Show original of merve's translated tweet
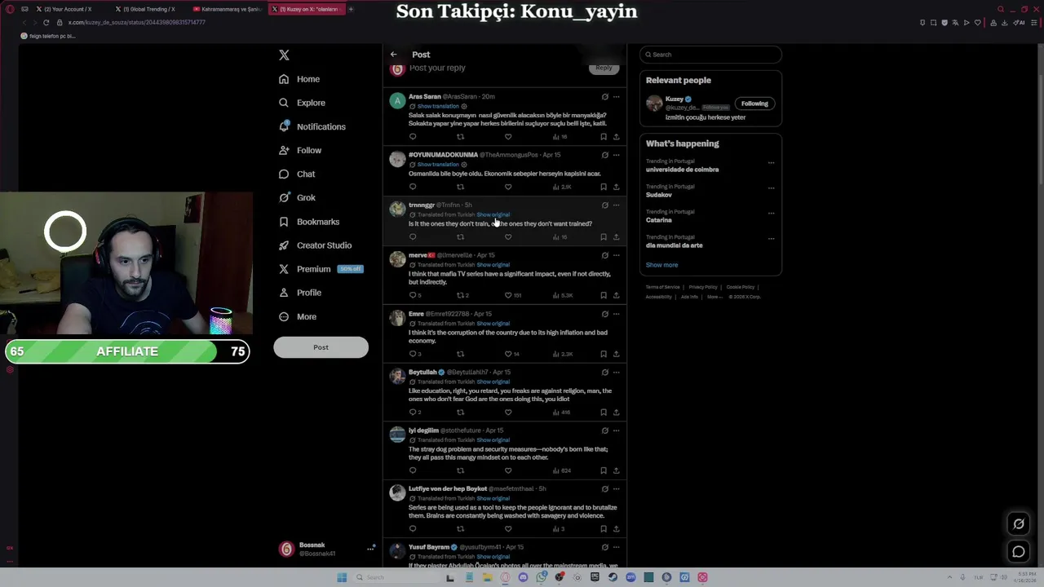The width and height of the screenshot is (1044, 587). pyautogui.click(x=493, y=265)
